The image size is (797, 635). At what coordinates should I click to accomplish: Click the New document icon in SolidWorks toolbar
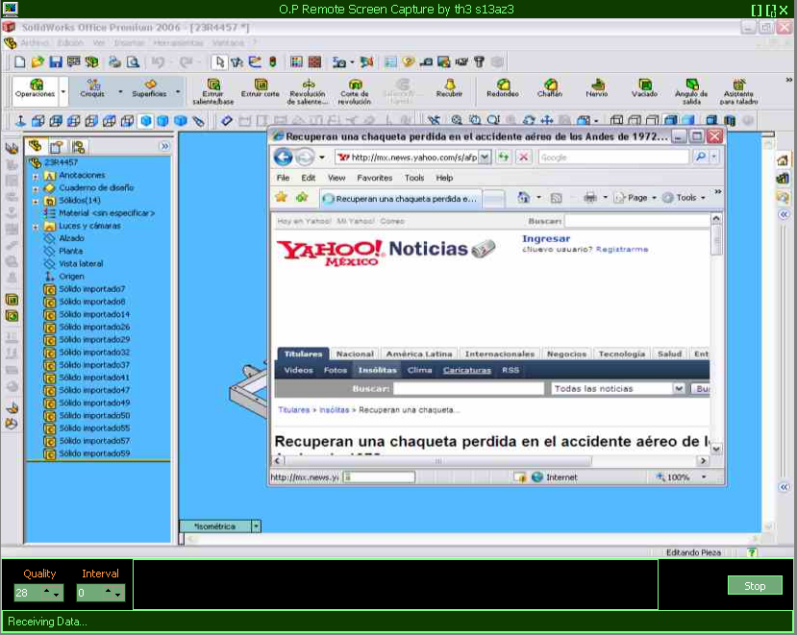point(20,62)
